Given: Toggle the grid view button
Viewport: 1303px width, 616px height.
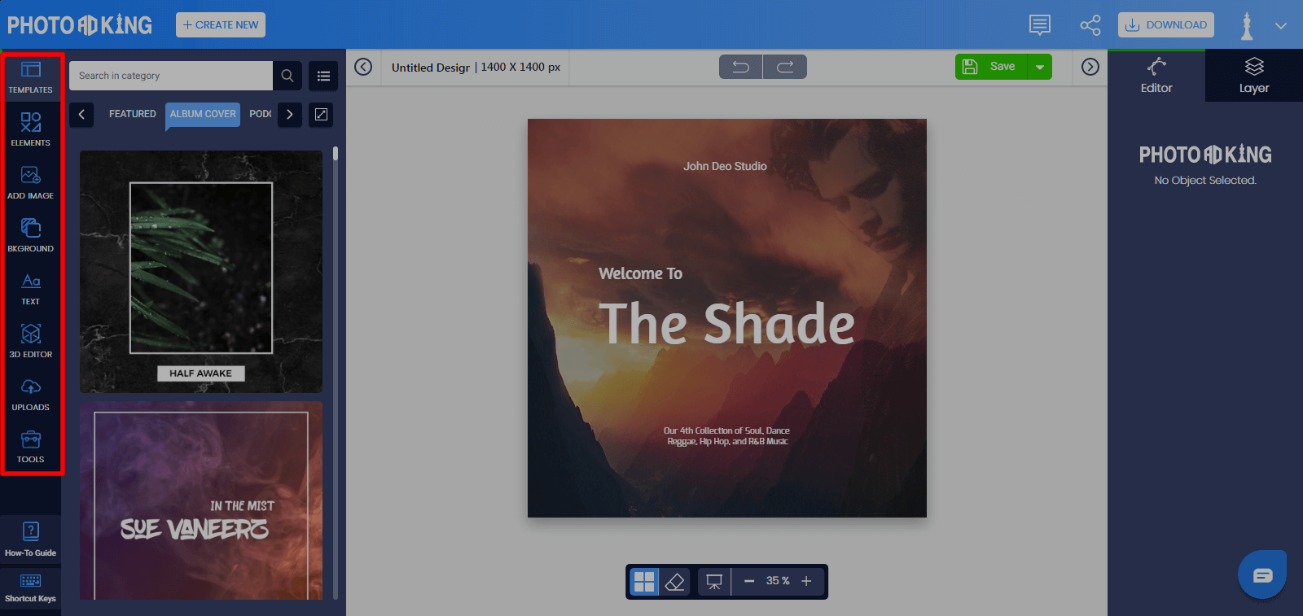Looking at the screenshot, I should (644, 581).
